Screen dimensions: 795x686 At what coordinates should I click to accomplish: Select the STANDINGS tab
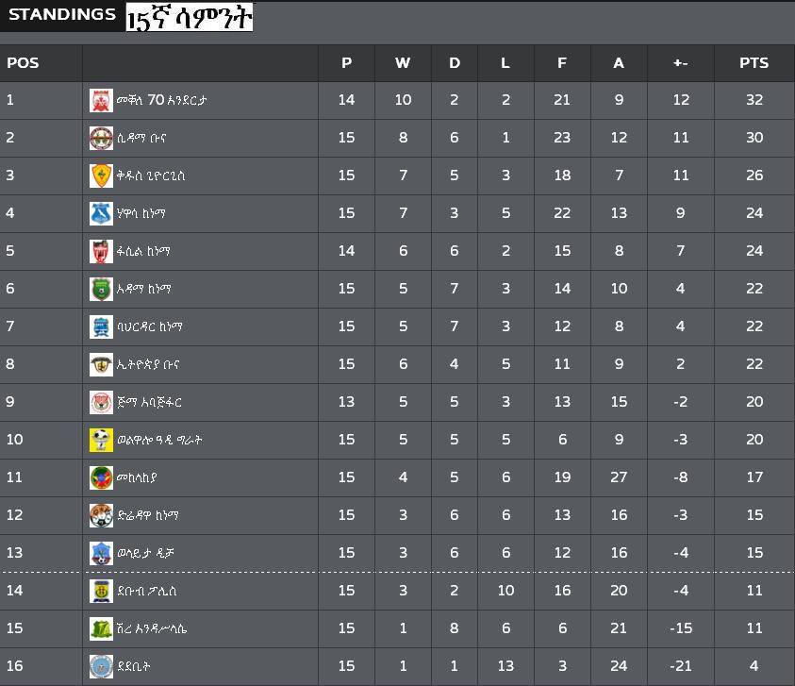(62, 15)
